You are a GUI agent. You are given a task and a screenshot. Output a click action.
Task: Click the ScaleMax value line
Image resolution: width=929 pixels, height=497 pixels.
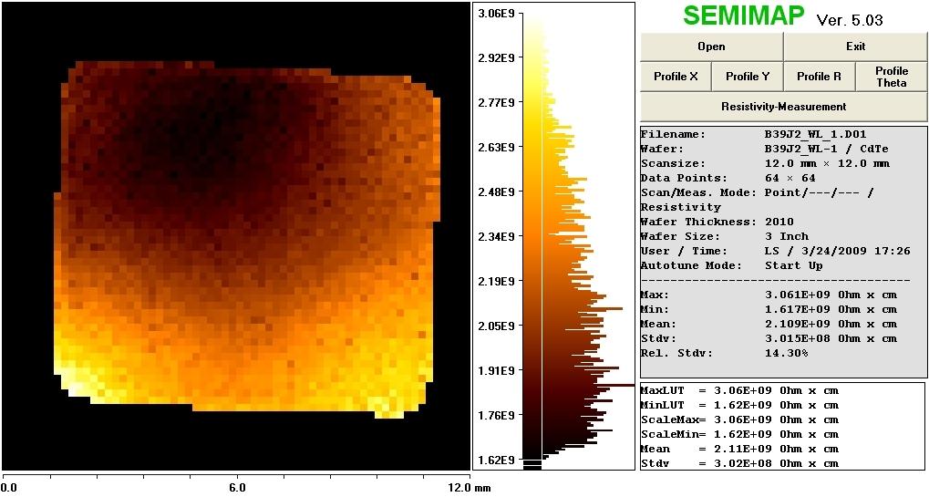(740, 419)
